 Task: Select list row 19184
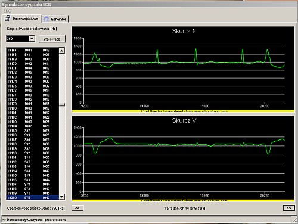click(33, 126)
